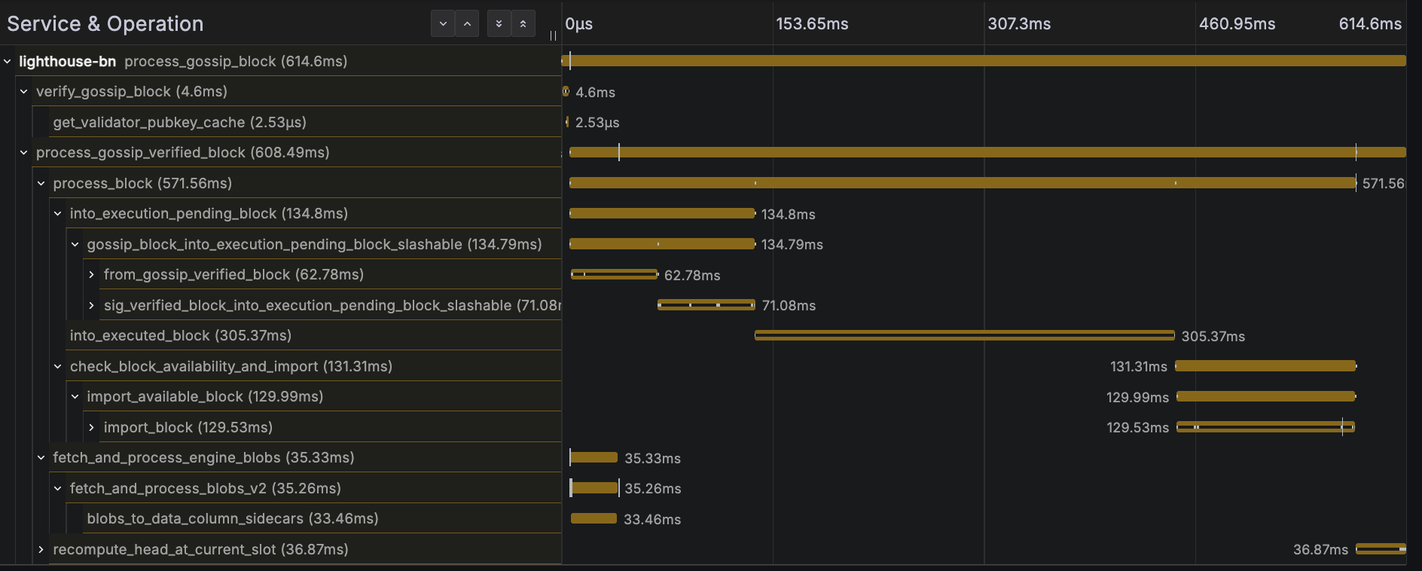Screen dimensions: 1422x571
Task: Collapse the verify_gossip_block span chevron
Action: coord(24,92)
